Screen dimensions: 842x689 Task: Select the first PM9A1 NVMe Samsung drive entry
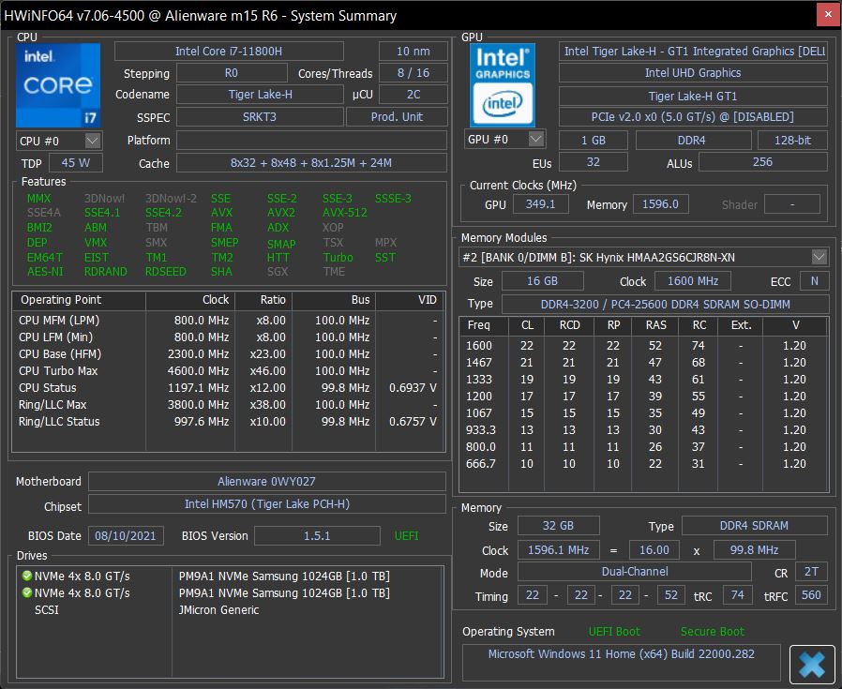click(x=283, y=576)
